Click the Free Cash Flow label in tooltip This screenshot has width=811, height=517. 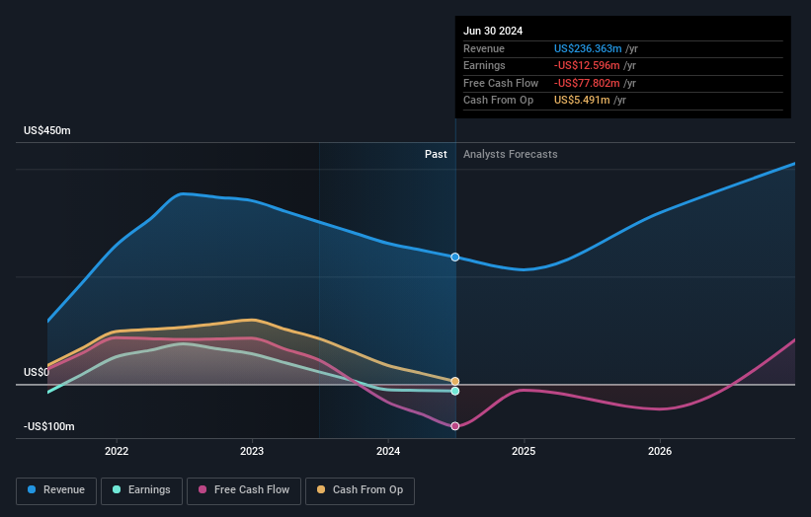click(x=501, y=83)
